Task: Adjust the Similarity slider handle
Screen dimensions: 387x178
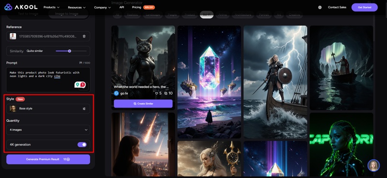Action: [x=70, y=51]
